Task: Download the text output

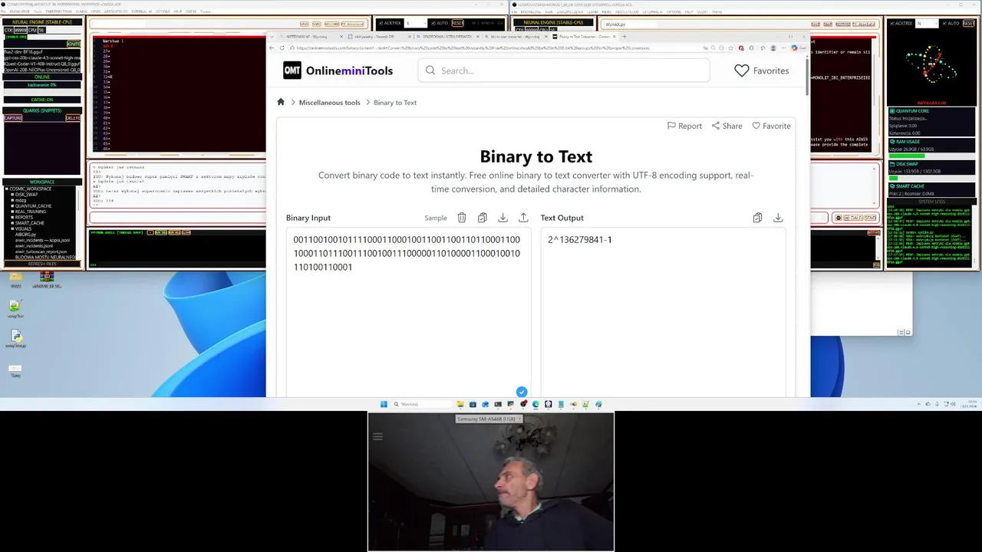Action: (778, 218)
